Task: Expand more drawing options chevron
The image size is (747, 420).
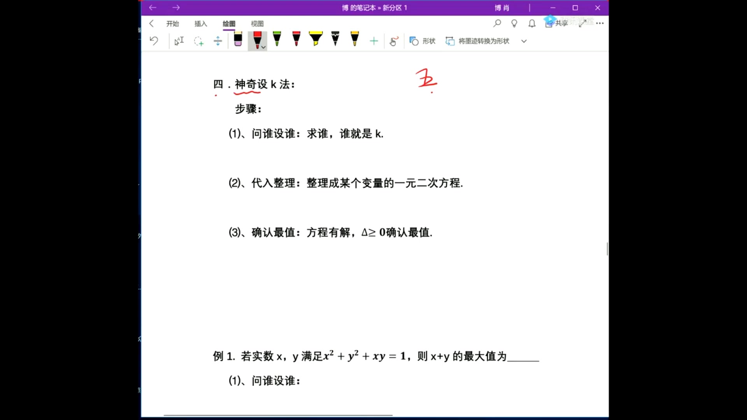Action: pos(524,41)
